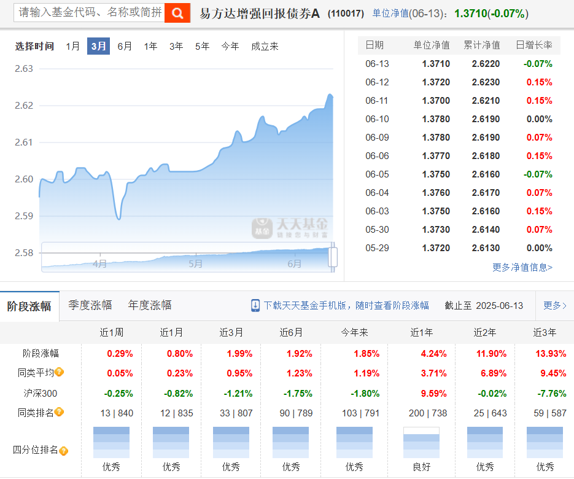
Task: Click the chart peak near 2.62
Action: point(330,95)
